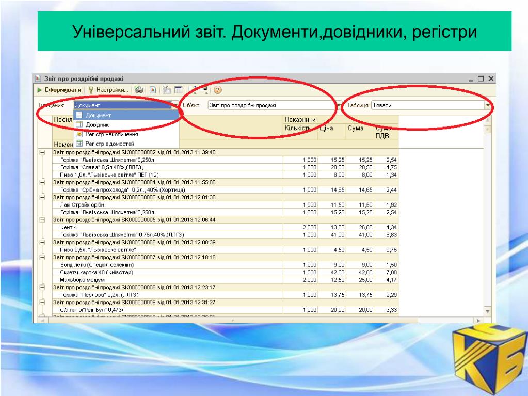Click the chart diagram toolbar icon
Image resolution: width=528 pixels, height=396 pixels.
153,90
